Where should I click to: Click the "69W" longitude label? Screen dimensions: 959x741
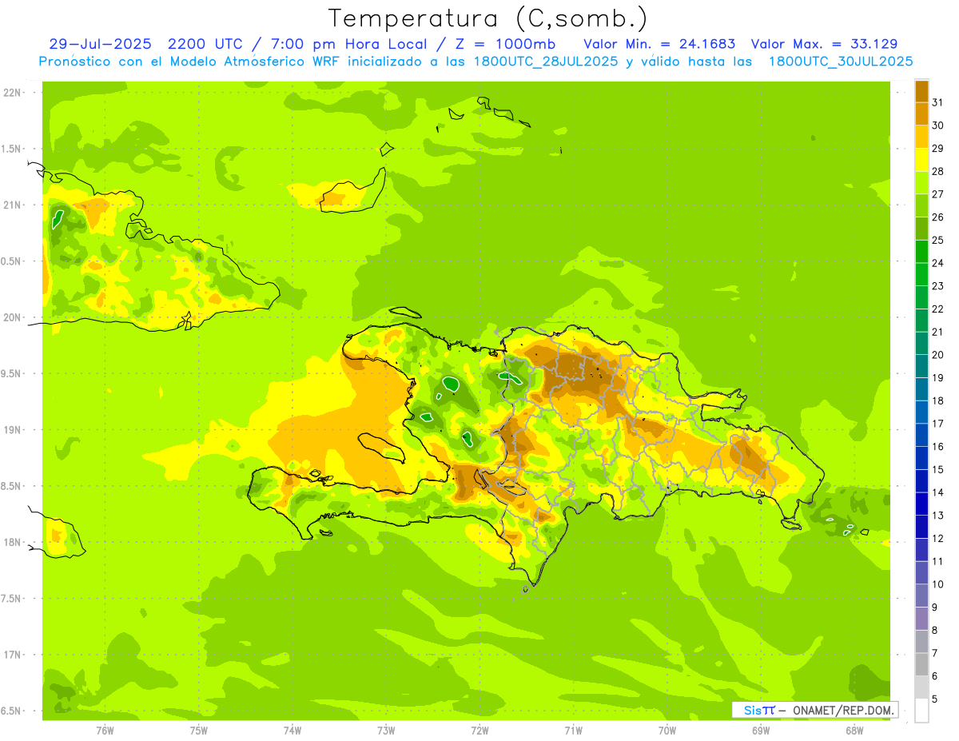click(761, 730)
